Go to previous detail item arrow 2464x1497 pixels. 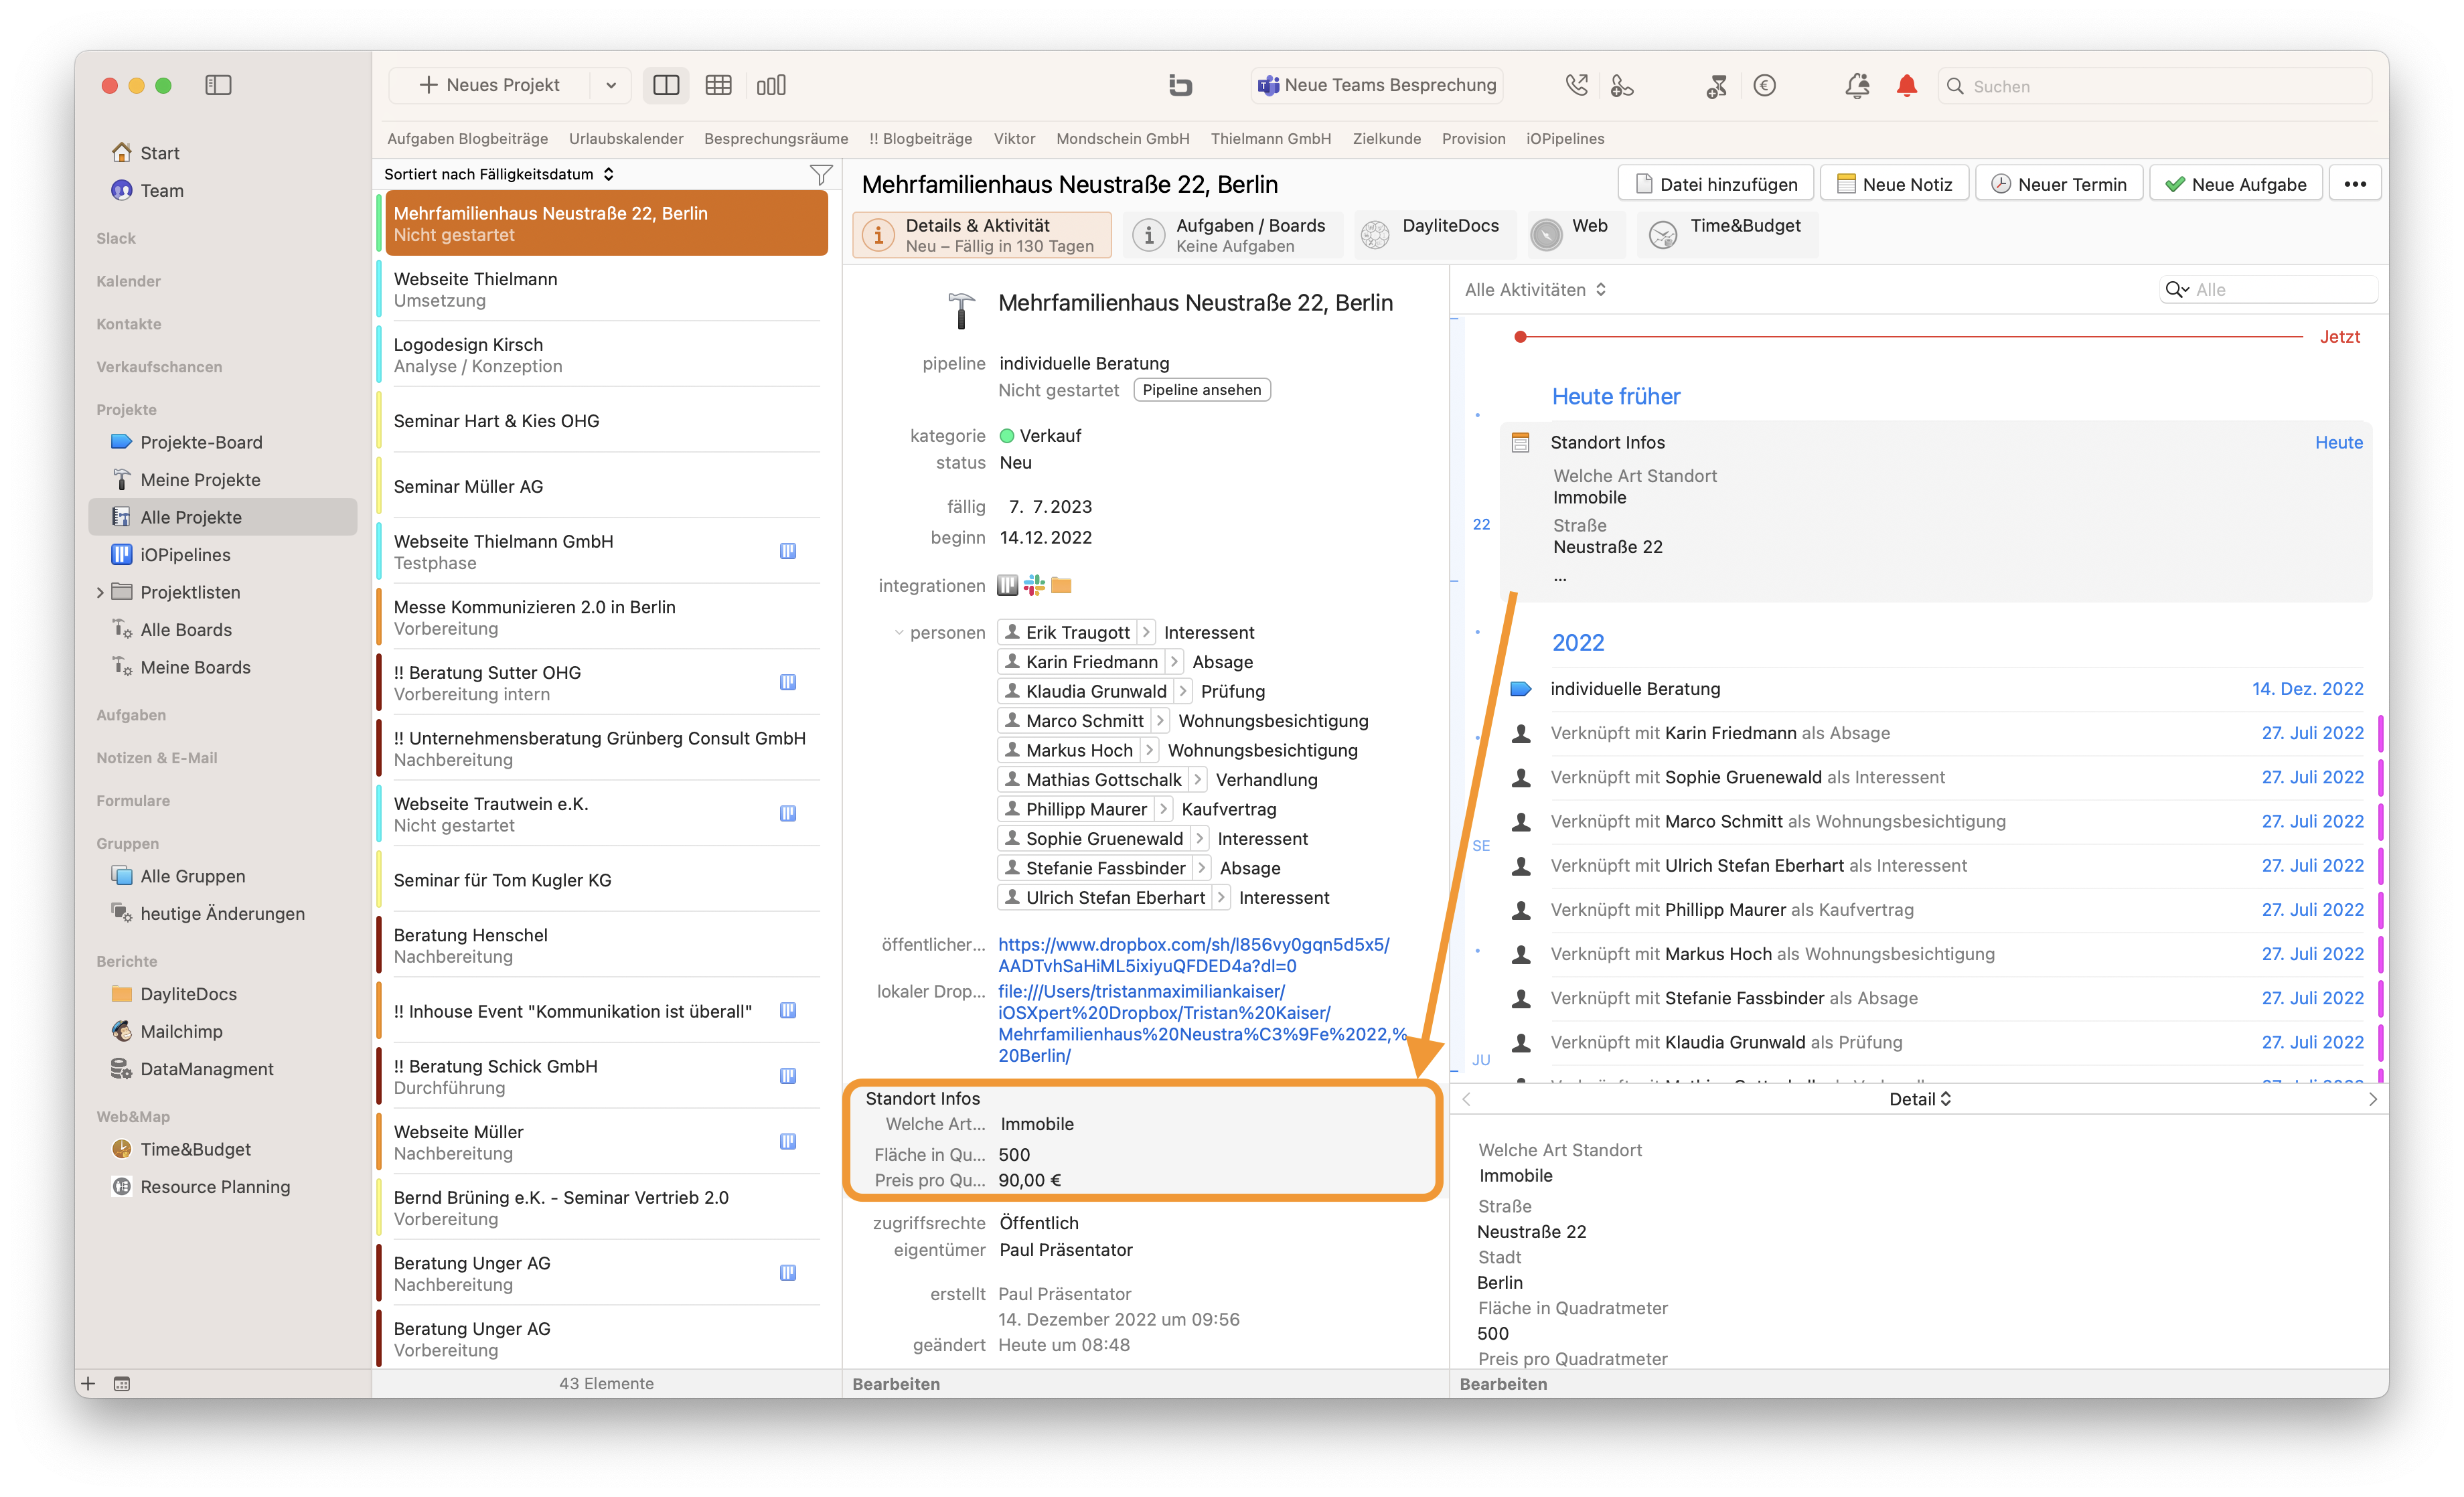pos(1466,1099)
